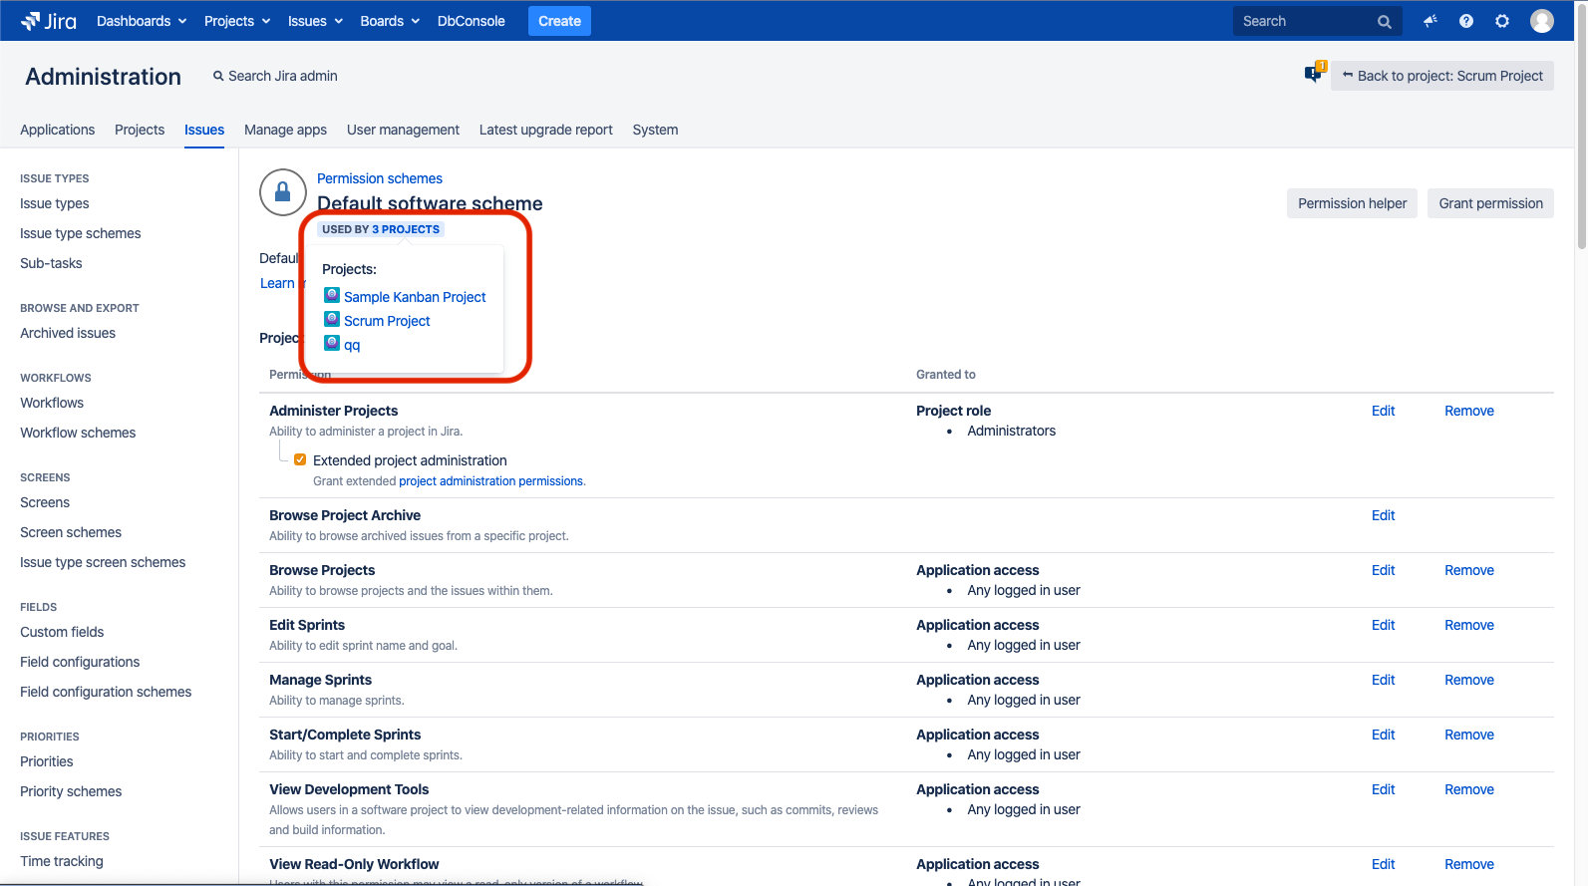Open the settings gear icon
This screenshot has width=1588, height=886.
pos(1501,21)
